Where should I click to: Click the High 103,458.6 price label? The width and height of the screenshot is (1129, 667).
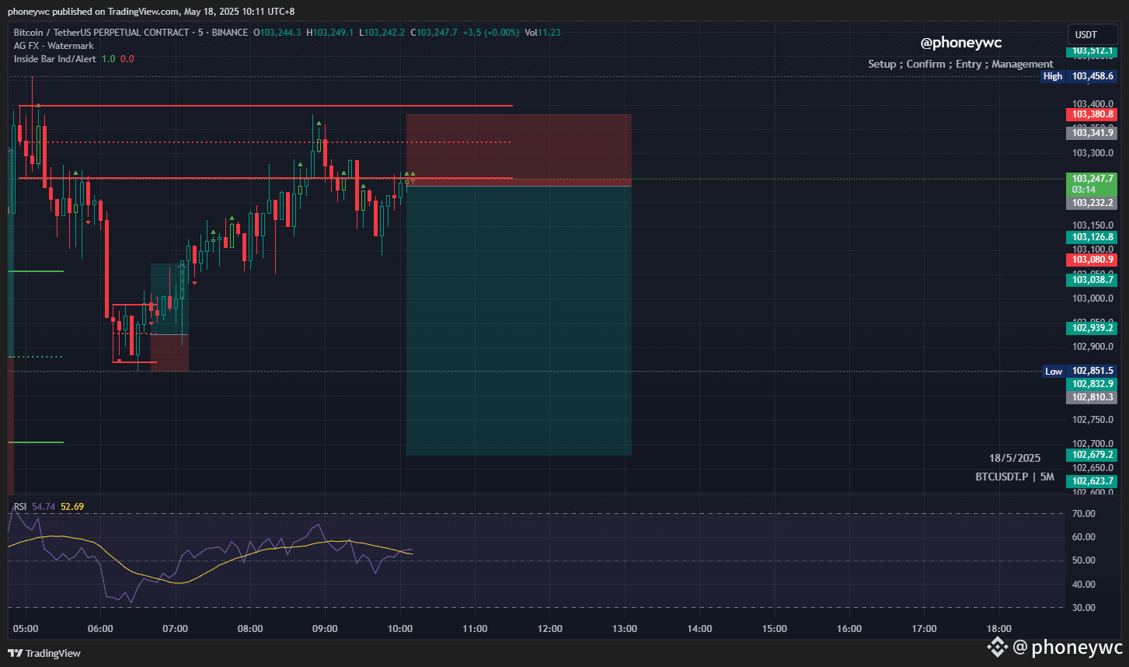coord(1078,76)
